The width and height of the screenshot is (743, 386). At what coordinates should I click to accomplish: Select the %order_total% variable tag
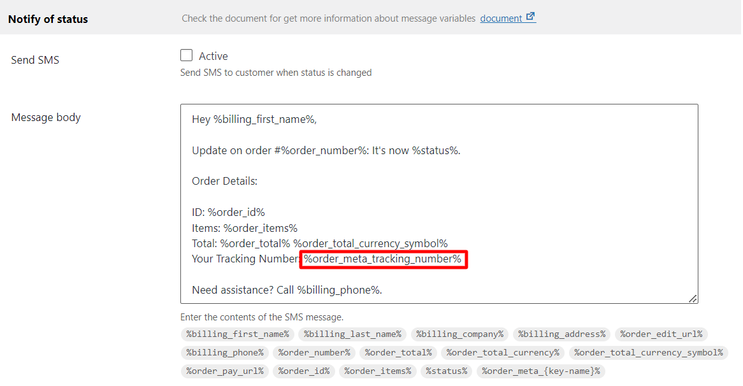click(398, 352)
